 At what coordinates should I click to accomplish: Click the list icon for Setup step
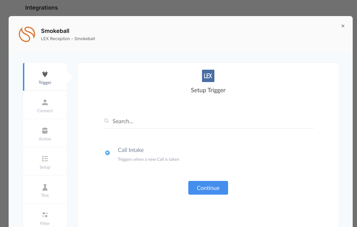[x=45, y=159]
